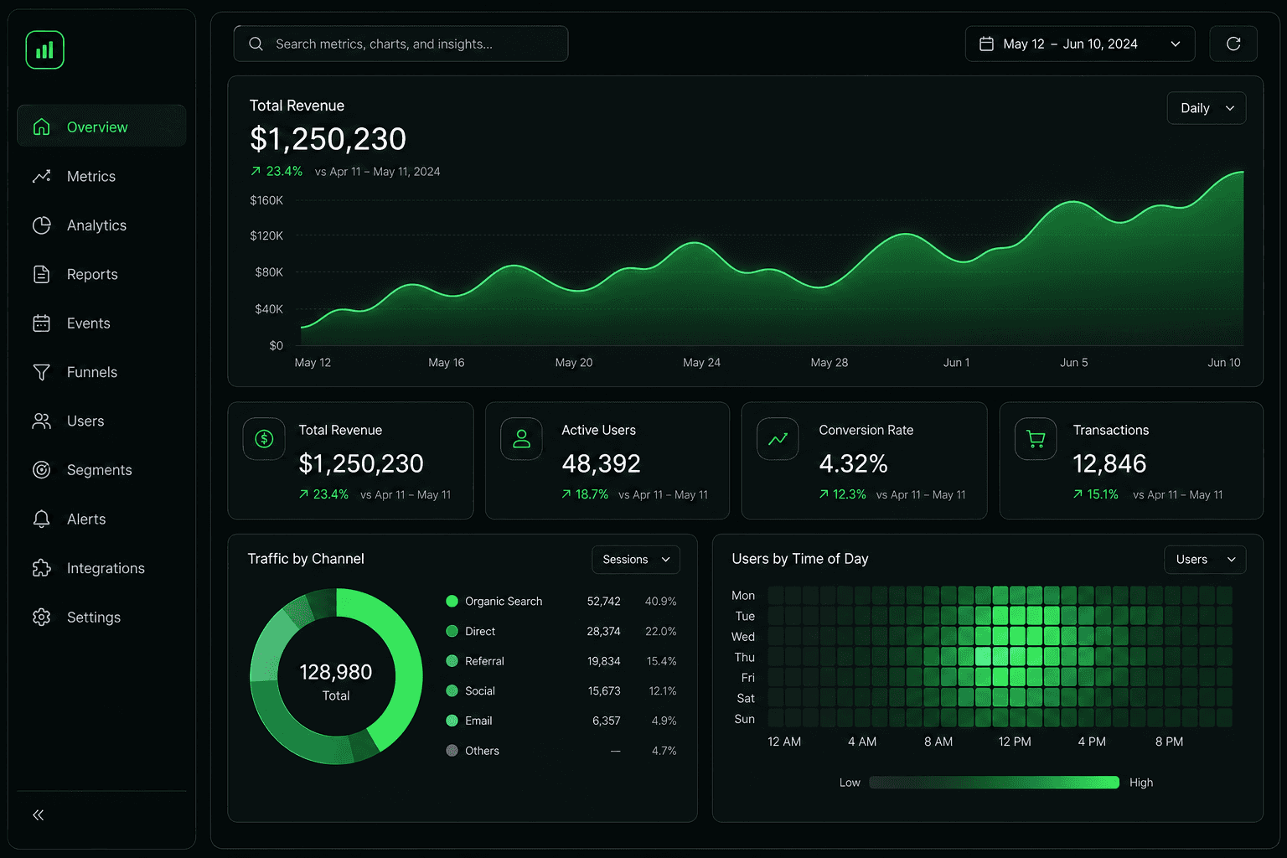This screenshot has height=858, width=1287.
Task: Click the May 24 x-axis label
Action: point(701,363)
